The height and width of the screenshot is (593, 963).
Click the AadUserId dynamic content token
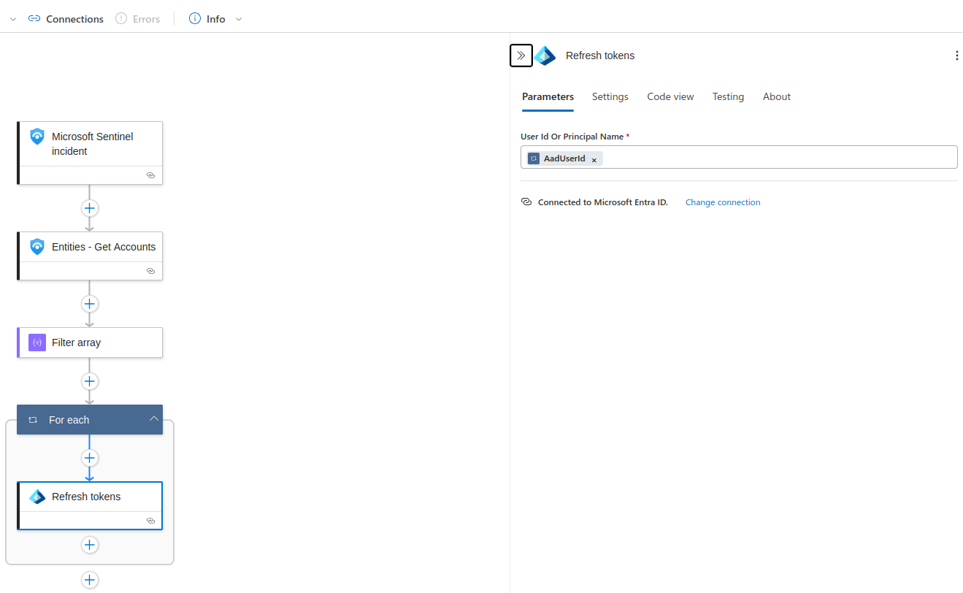tap(564, 158)
